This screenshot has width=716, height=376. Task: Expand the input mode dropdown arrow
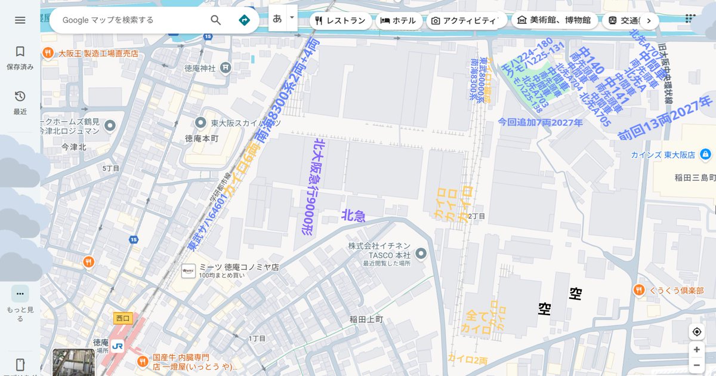coord(292,19)
